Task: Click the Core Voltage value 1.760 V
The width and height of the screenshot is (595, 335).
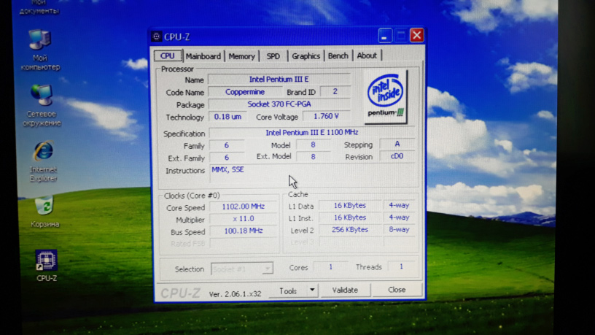Action: tap(326, 116)
